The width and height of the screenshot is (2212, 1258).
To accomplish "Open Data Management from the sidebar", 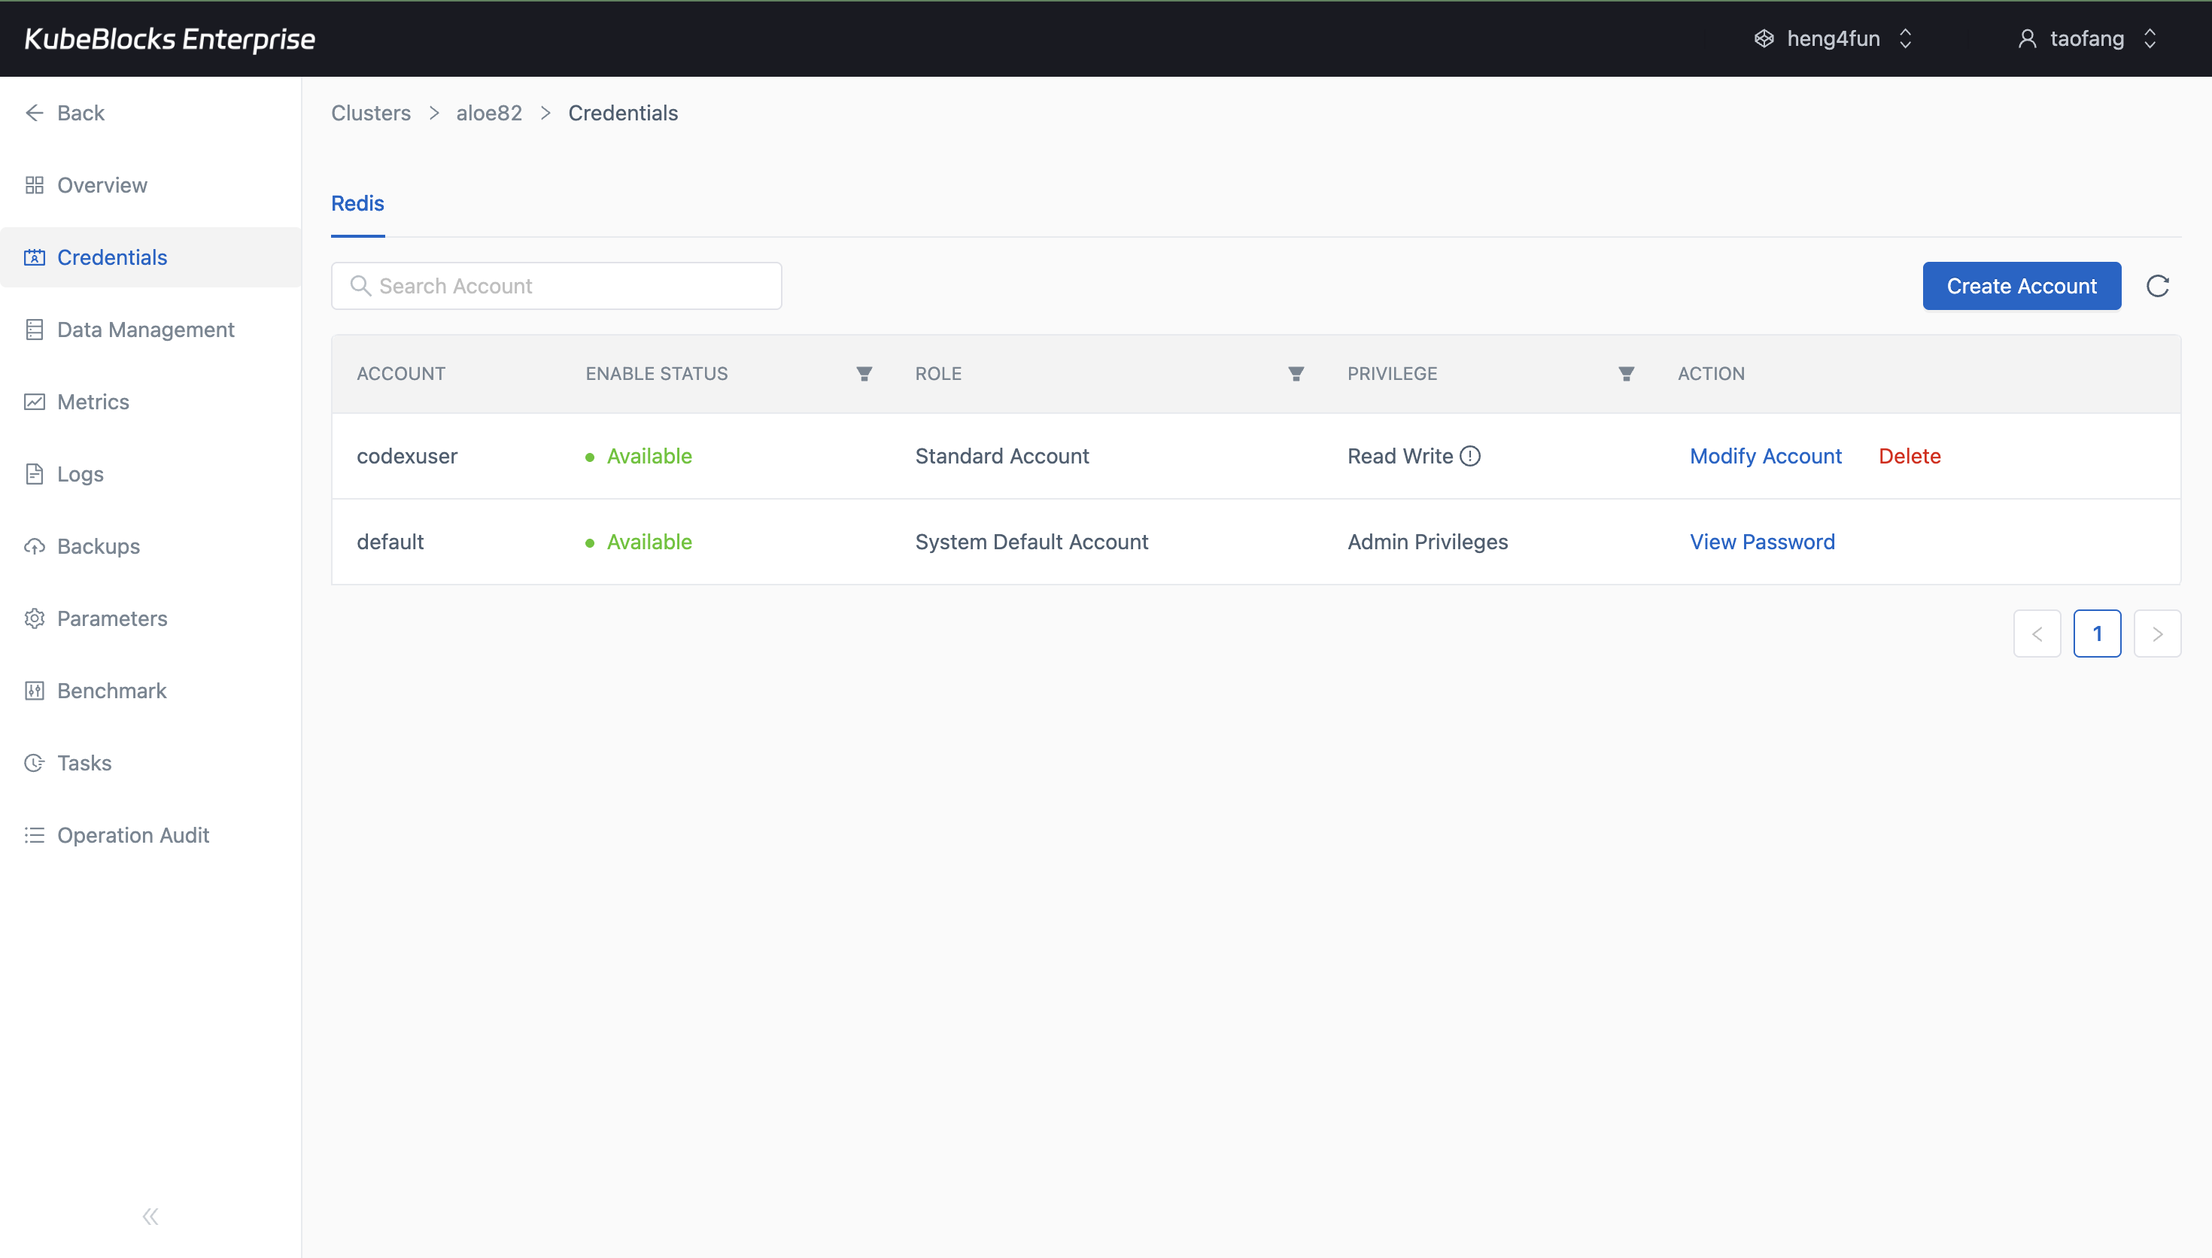I will click(x=146, y=330).
